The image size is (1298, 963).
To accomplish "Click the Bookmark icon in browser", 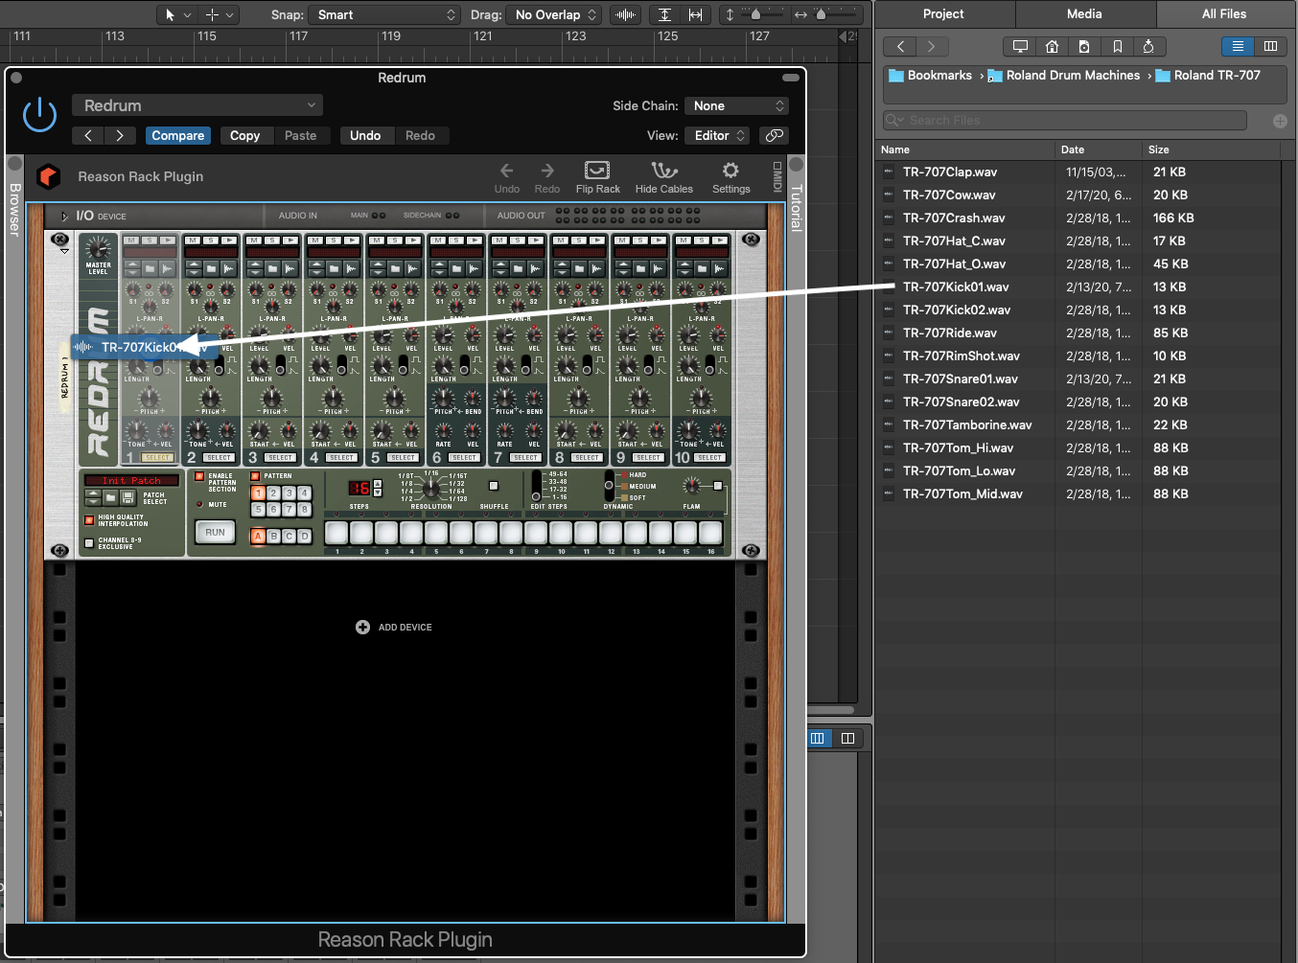I will coord(1117,46).
